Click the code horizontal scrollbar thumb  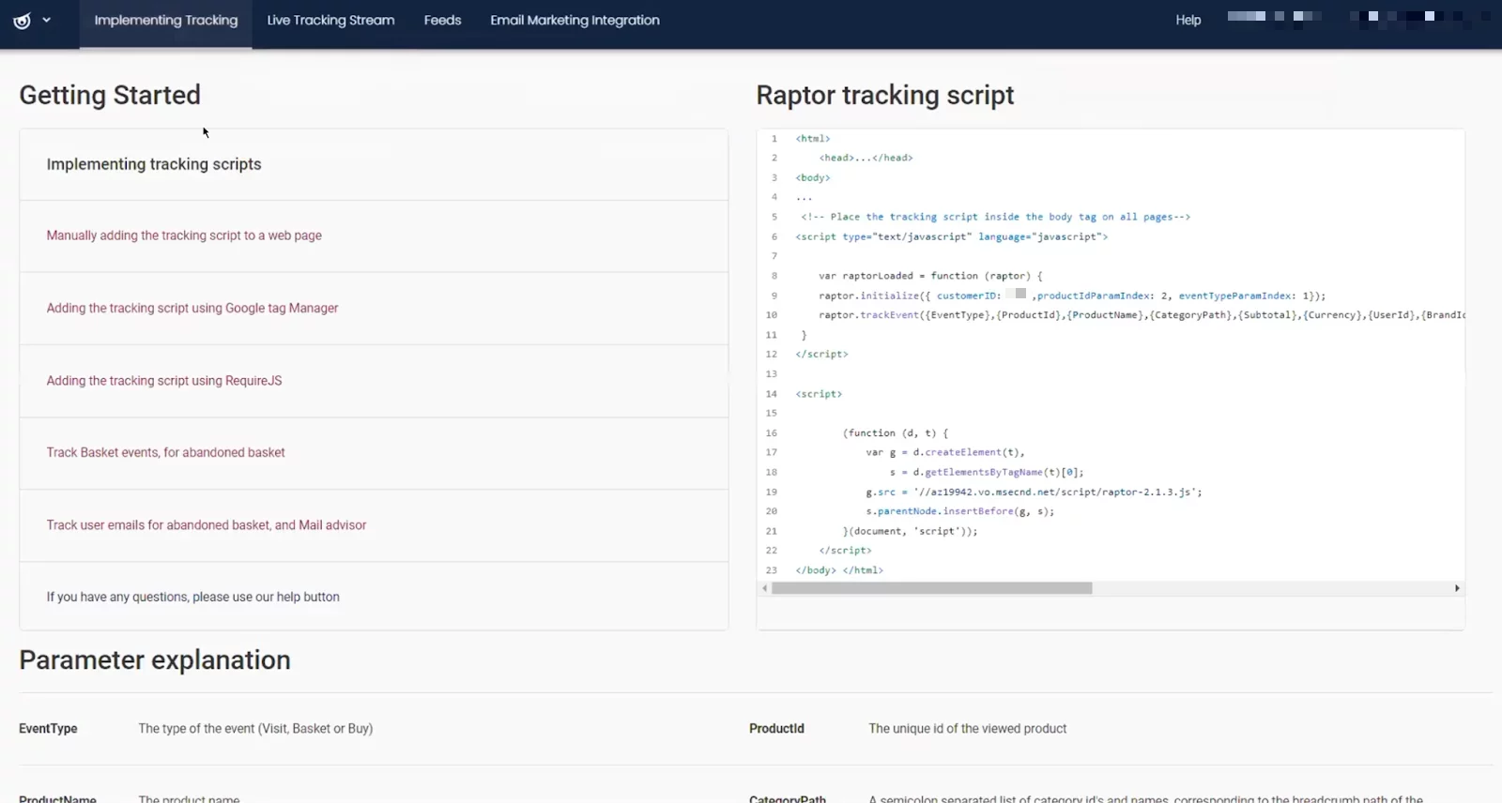(931, 588)
